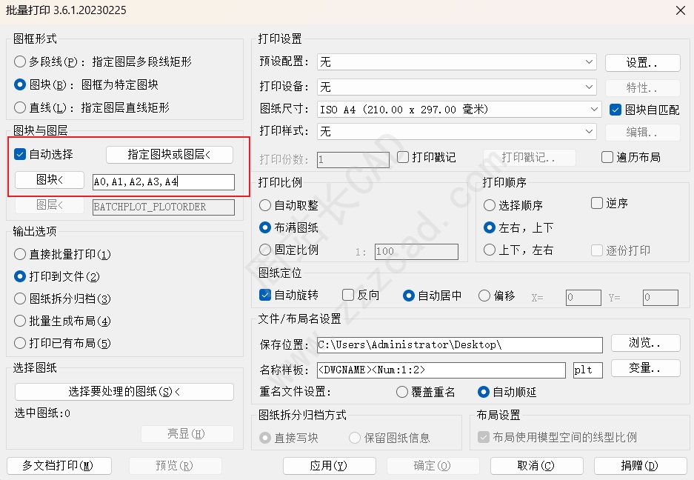Toggle the 自动旋转 checkbox

click(x=264, y=295)
